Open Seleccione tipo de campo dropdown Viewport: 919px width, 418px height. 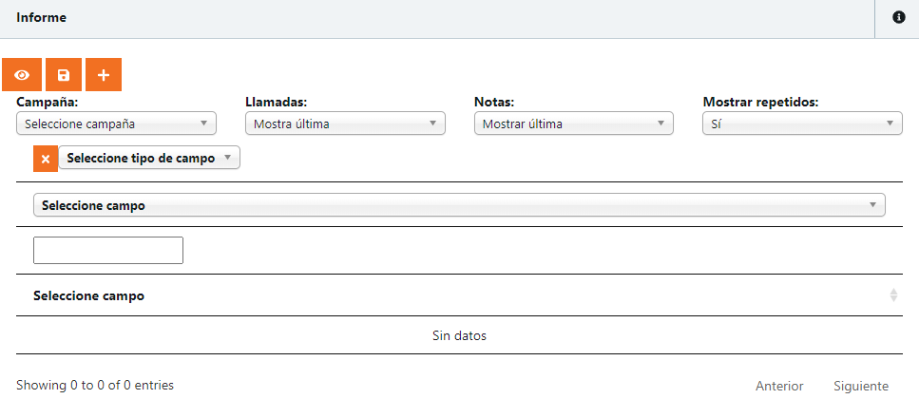click(149, 158)
